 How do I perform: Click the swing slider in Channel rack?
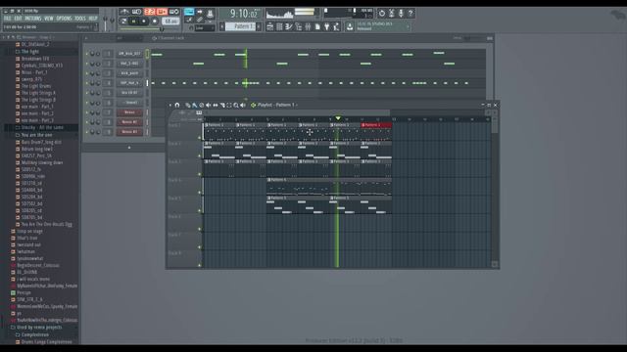point(466,38)
